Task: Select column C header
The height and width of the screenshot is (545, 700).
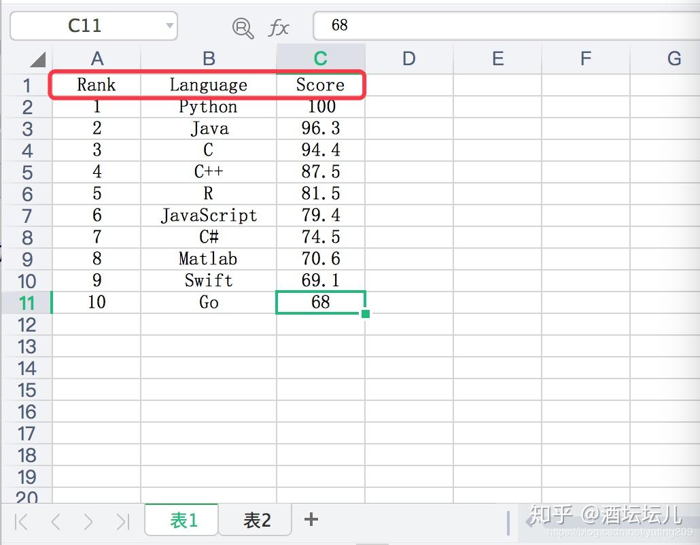Action: tap(320, 58)
